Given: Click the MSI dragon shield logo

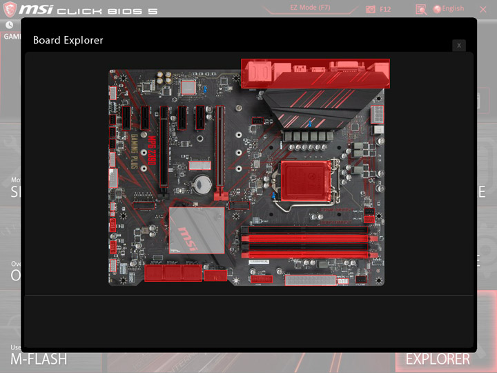Looking at the screenshot, I should (10, 9).
